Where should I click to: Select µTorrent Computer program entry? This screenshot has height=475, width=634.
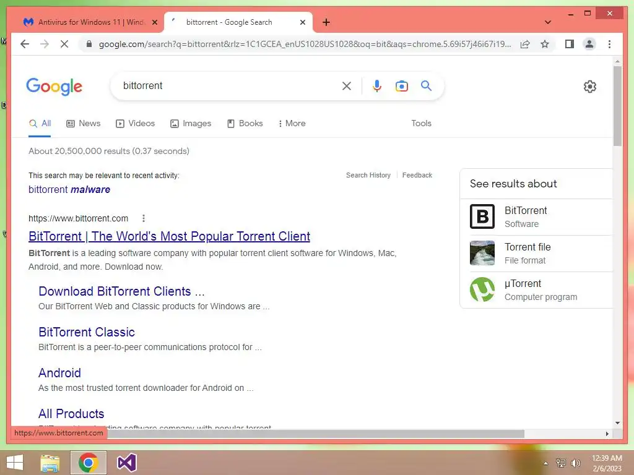click(536, 289)
